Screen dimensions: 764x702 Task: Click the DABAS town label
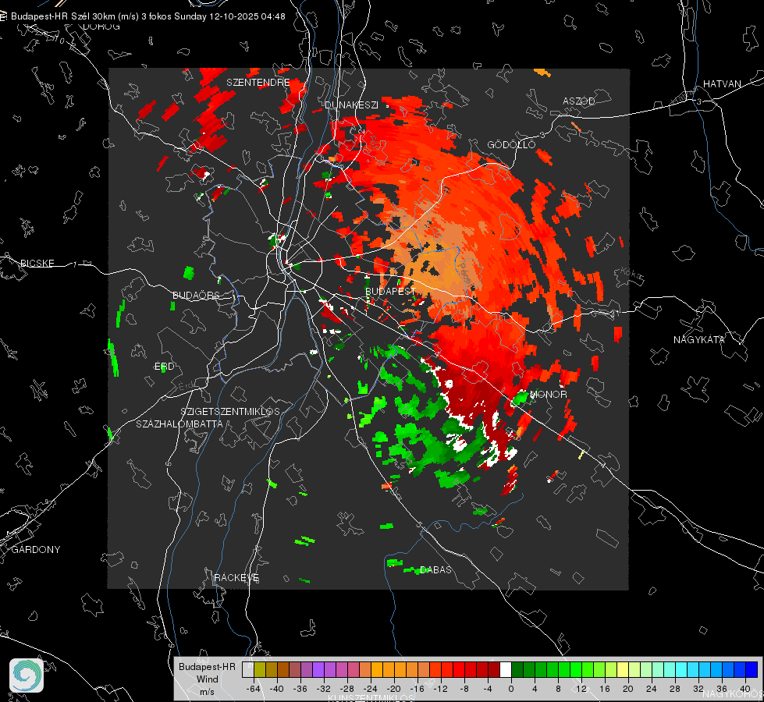click(x=435, y=569)
